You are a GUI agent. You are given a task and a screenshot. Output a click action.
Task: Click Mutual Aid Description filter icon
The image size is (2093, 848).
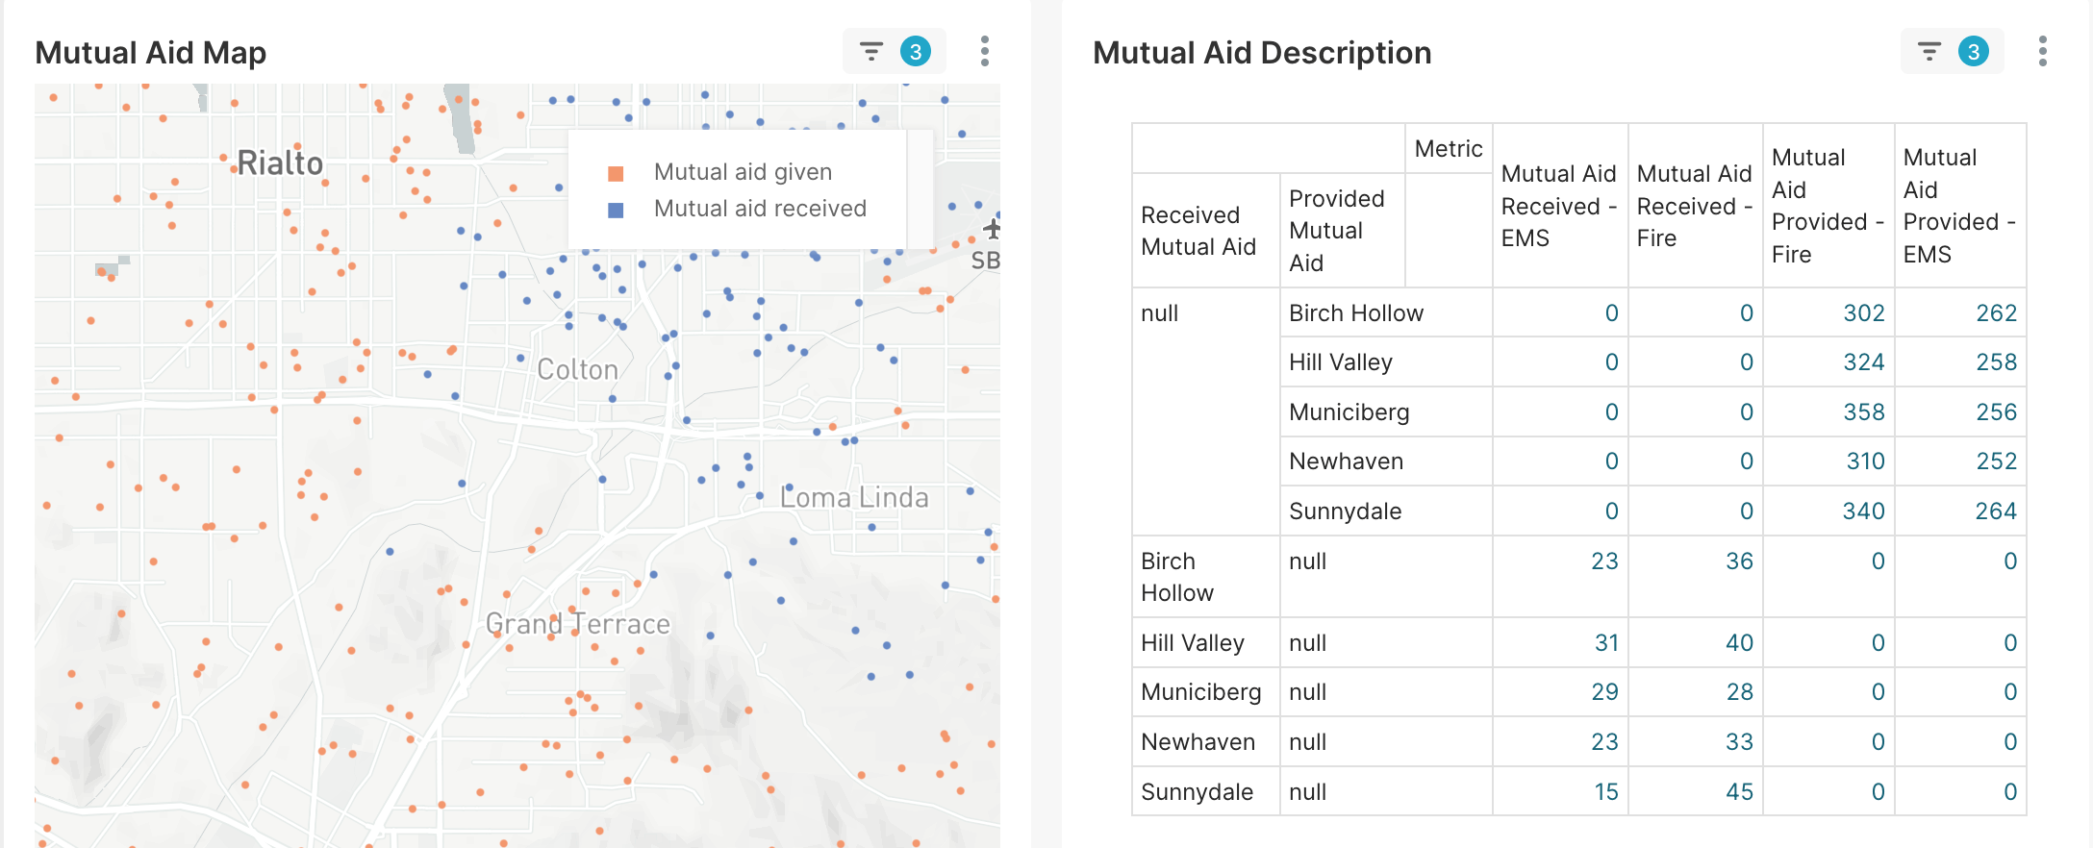pyautogui.click(x=1929, y=52)
